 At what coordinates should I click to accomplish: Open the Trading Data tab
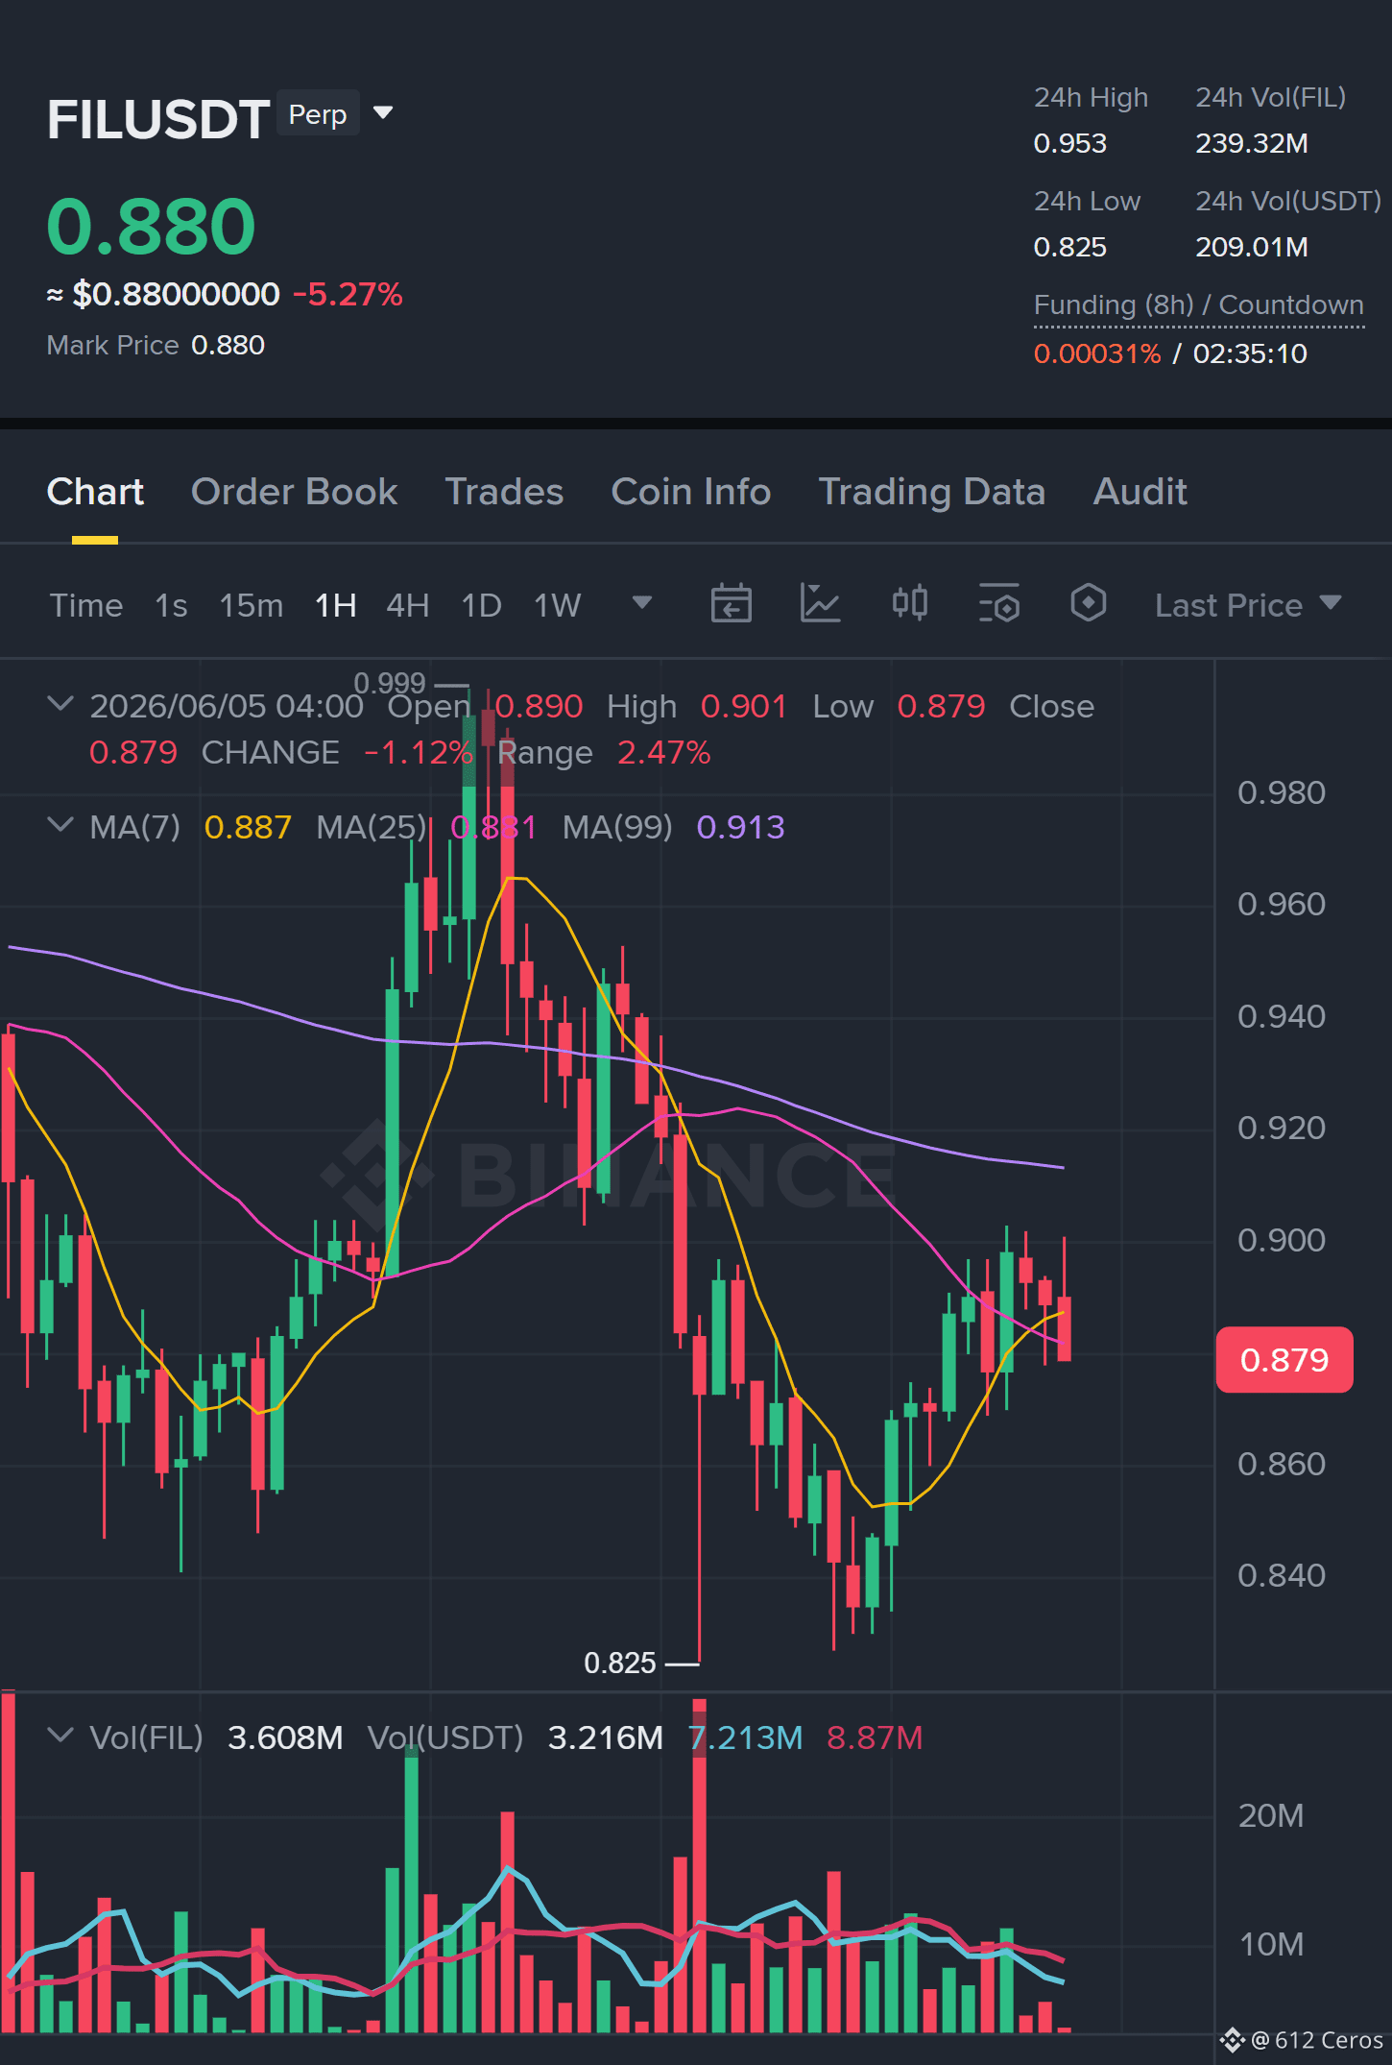click(931, 492)
